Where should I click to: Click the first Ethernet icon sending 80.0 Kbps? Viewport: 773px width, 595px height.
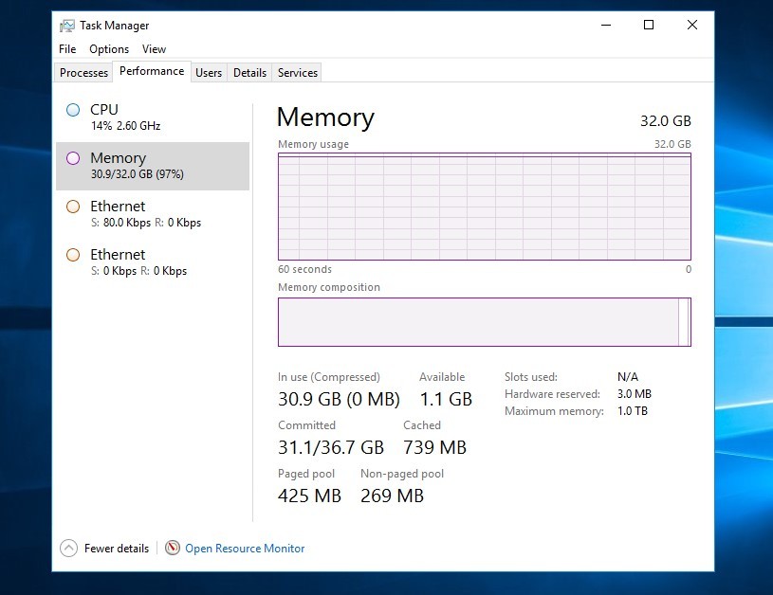coord(73,207)
